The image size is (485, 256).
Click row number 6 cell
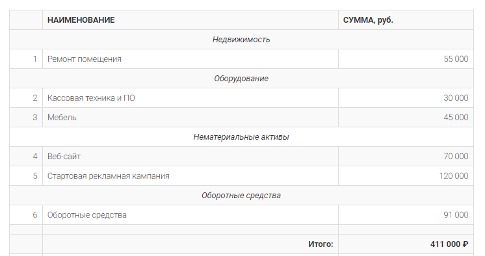tap(26, 215)
